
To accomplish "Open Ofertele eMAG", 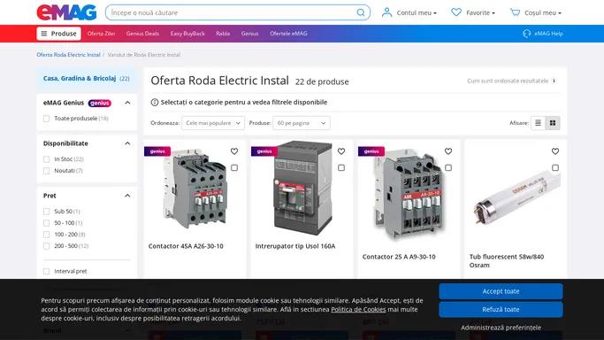I will click(x=288, y=34).
